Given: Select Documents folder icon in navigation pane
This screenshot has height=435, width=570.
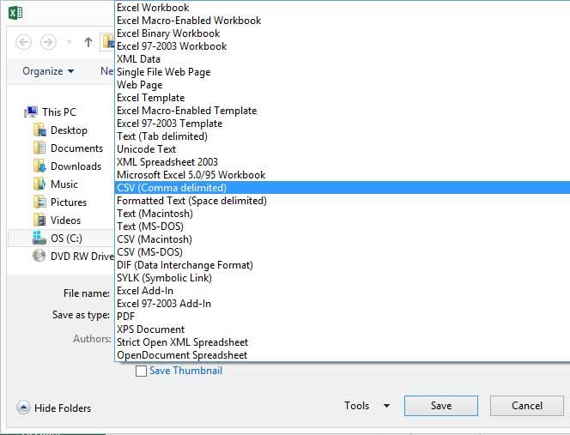Looking at the screenshot, I should point(39,148).
